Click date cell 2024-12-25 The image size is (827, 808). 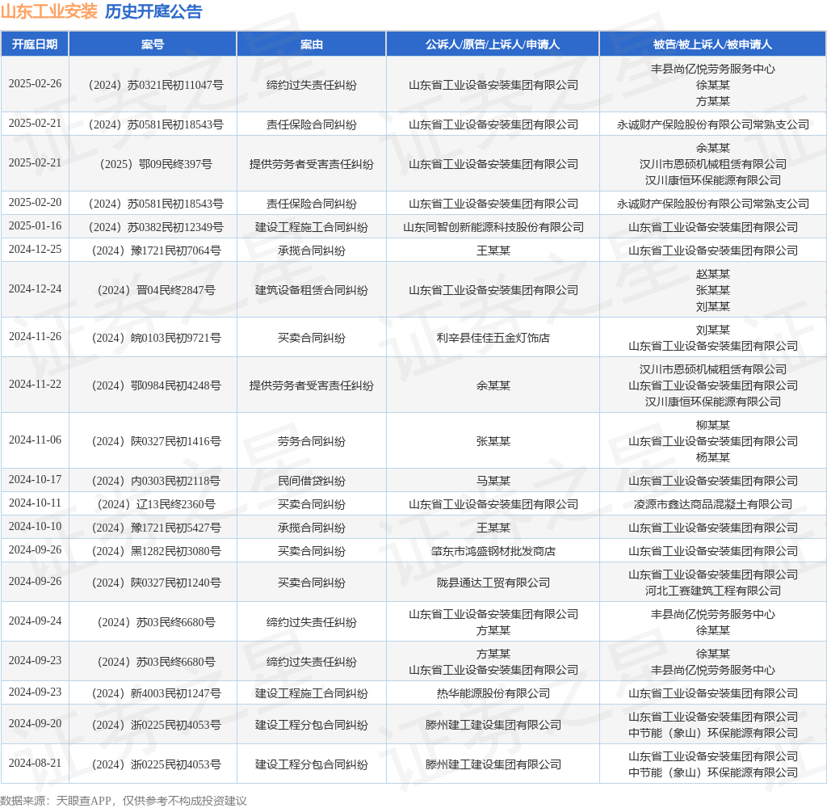35,249
